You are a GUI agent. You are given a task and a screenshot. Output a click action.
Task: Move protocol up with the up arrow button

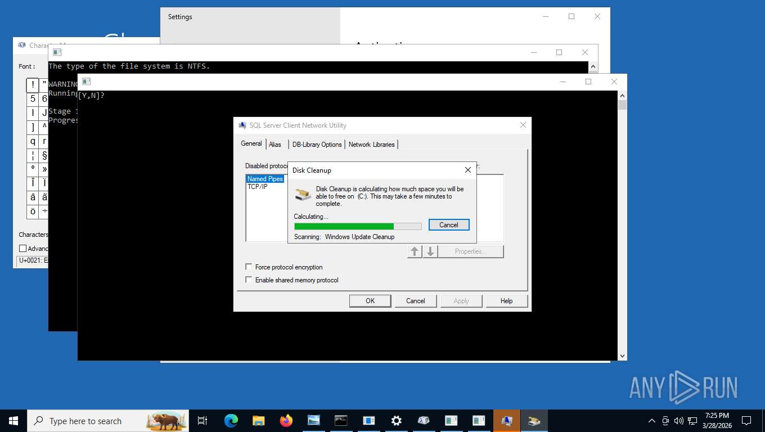tap(415, 251)
